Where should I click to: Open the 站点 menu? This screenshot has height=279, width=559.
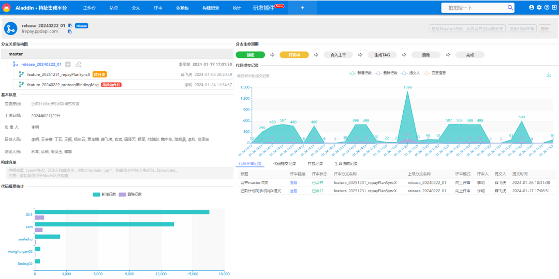pyautogui.click(x=114, y=8)
